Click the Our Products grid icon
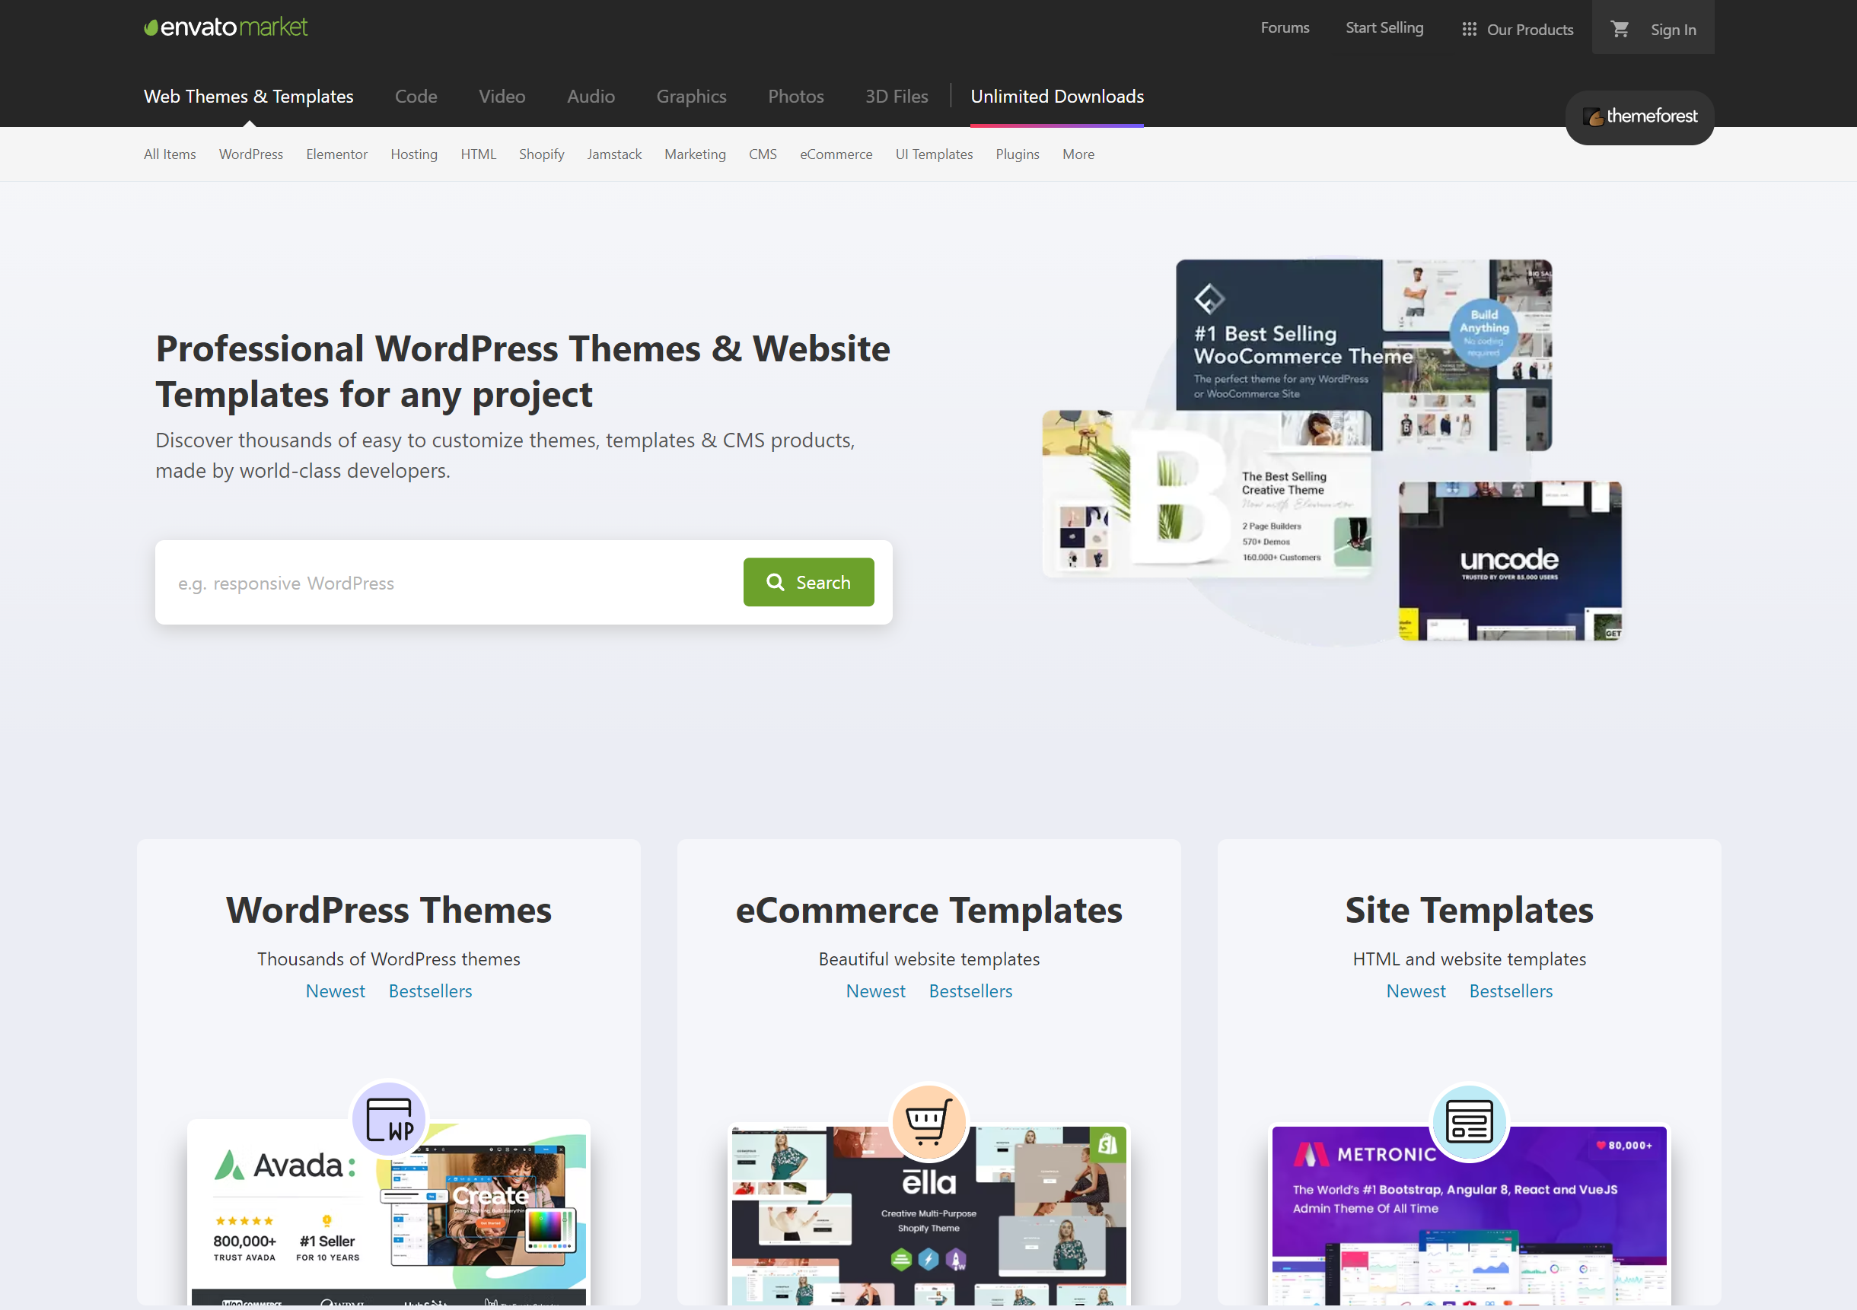1857x1310 pixels. 1468,28
